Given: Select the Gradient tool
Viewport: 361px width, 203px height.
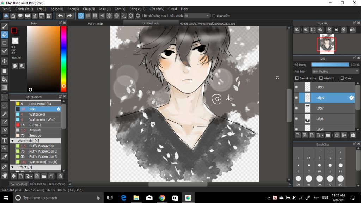Looking at the screenshot, I should point(4,87).
